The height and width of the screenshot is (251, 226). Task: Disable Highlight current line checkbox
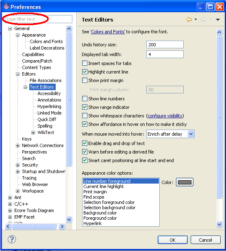pos(85,72)
